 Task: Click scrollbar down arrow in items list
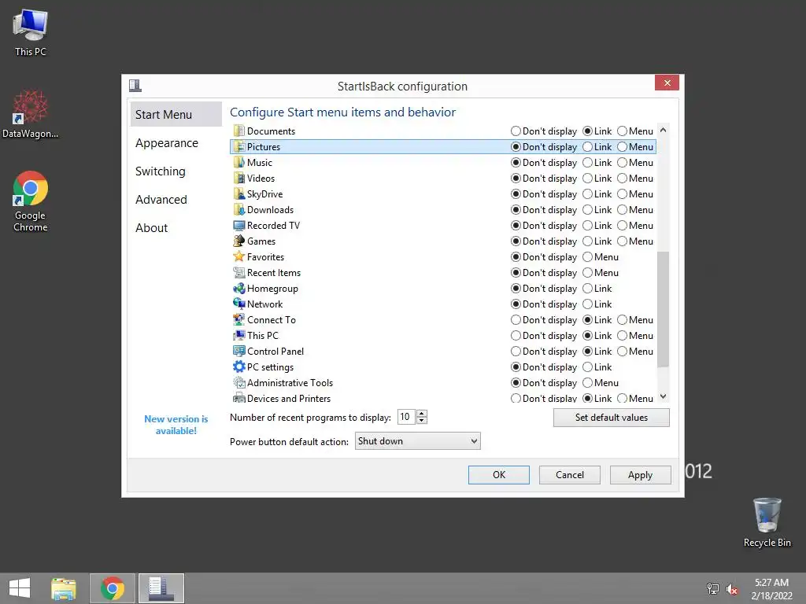663,396
